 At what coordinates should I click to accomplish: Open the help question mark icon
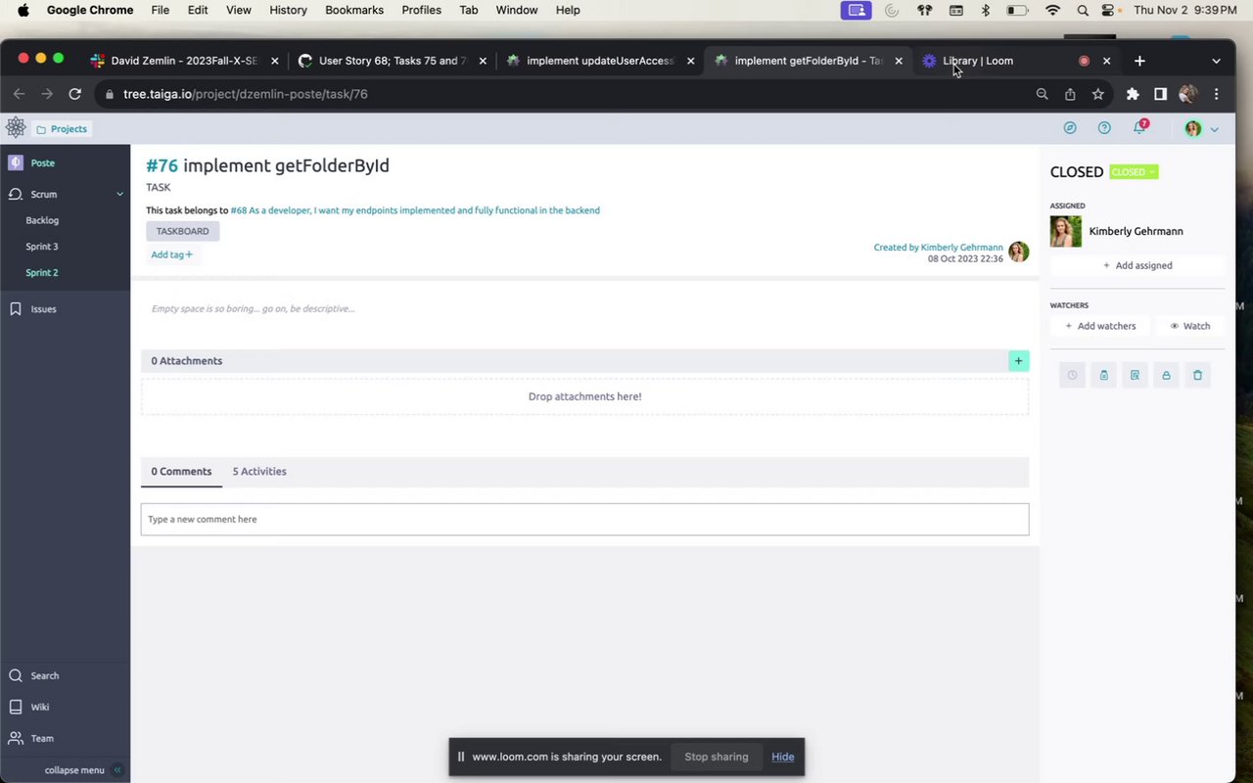(1104, 128)
